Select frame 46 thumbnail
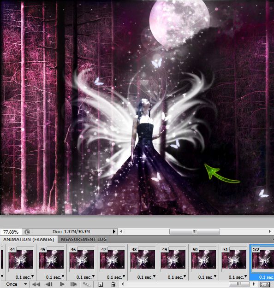This screenshot has width=274, height=288. point(82,259)
